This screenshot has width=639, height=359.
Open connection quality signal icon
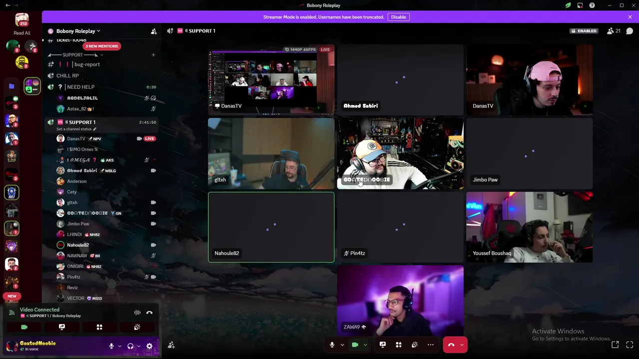(12, 313)
